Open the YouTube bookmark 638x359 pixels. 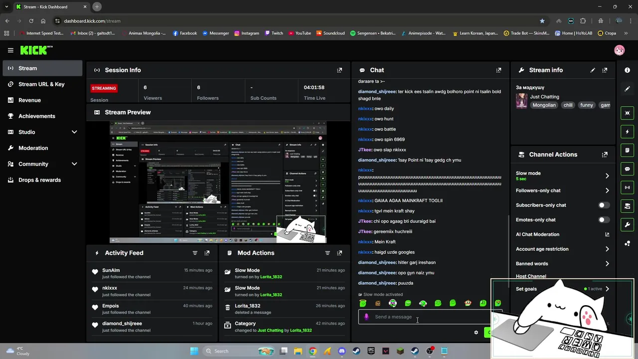(x=299, y=33)
